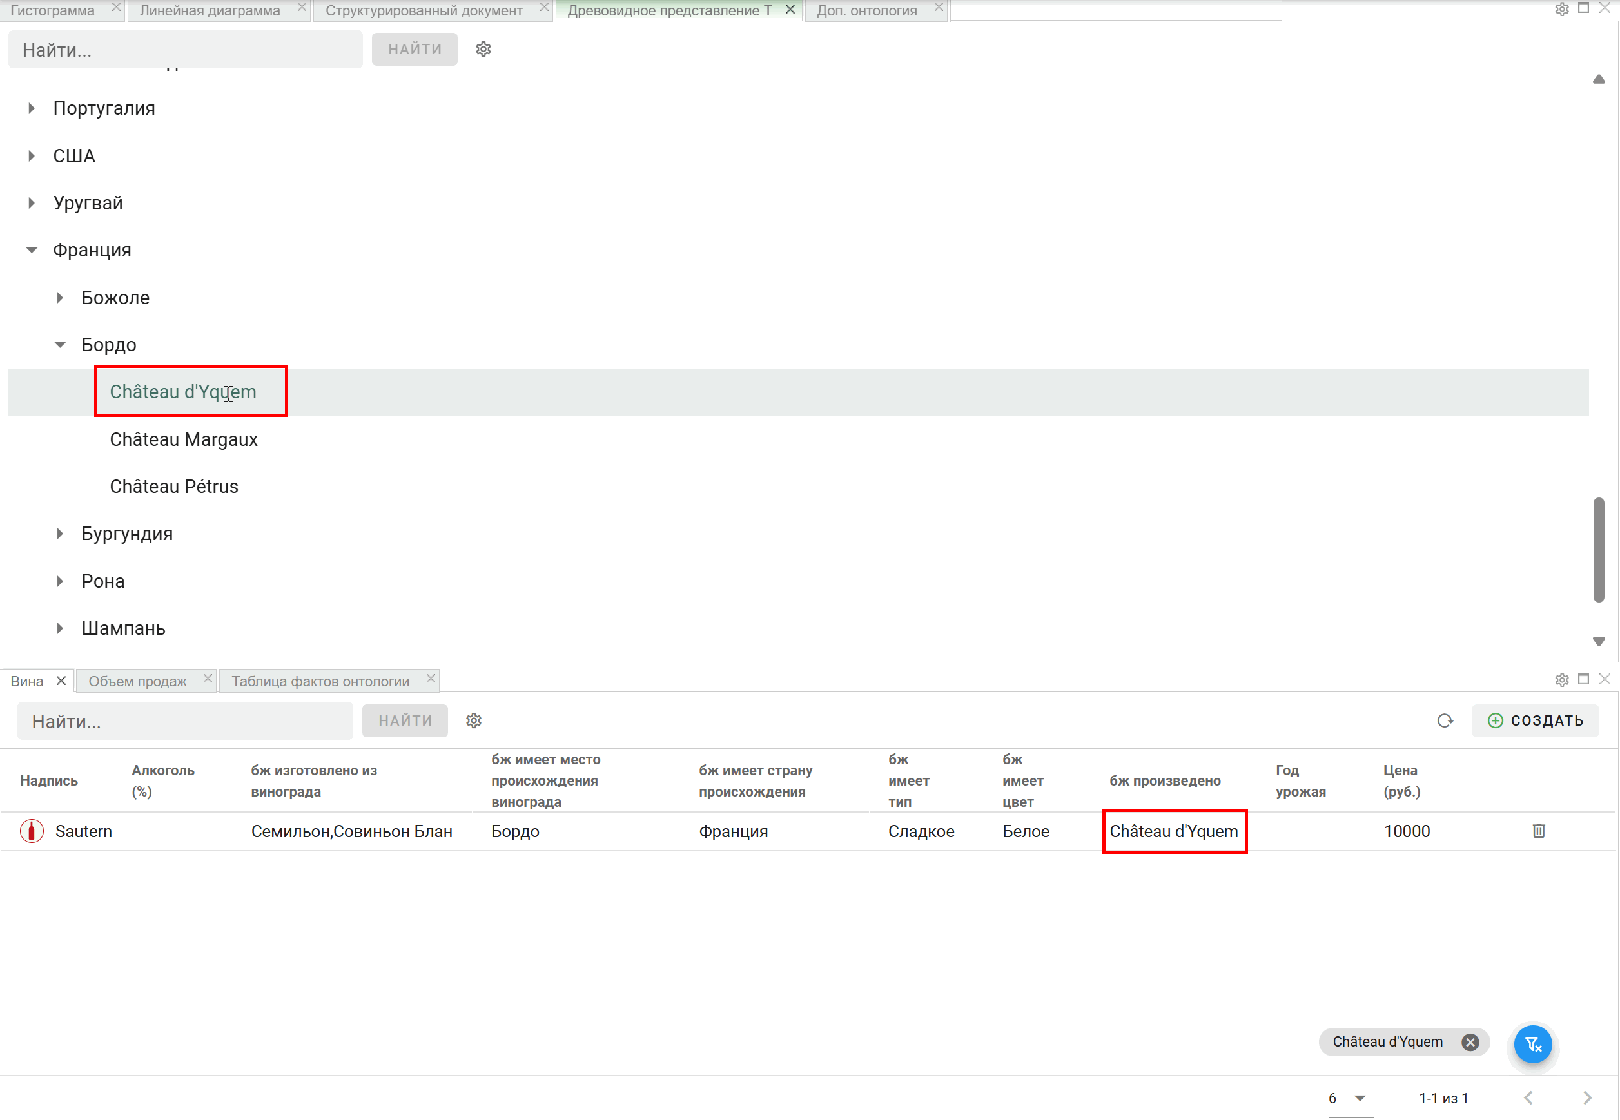Close the Объем продаж tab

tap(208, 679)
